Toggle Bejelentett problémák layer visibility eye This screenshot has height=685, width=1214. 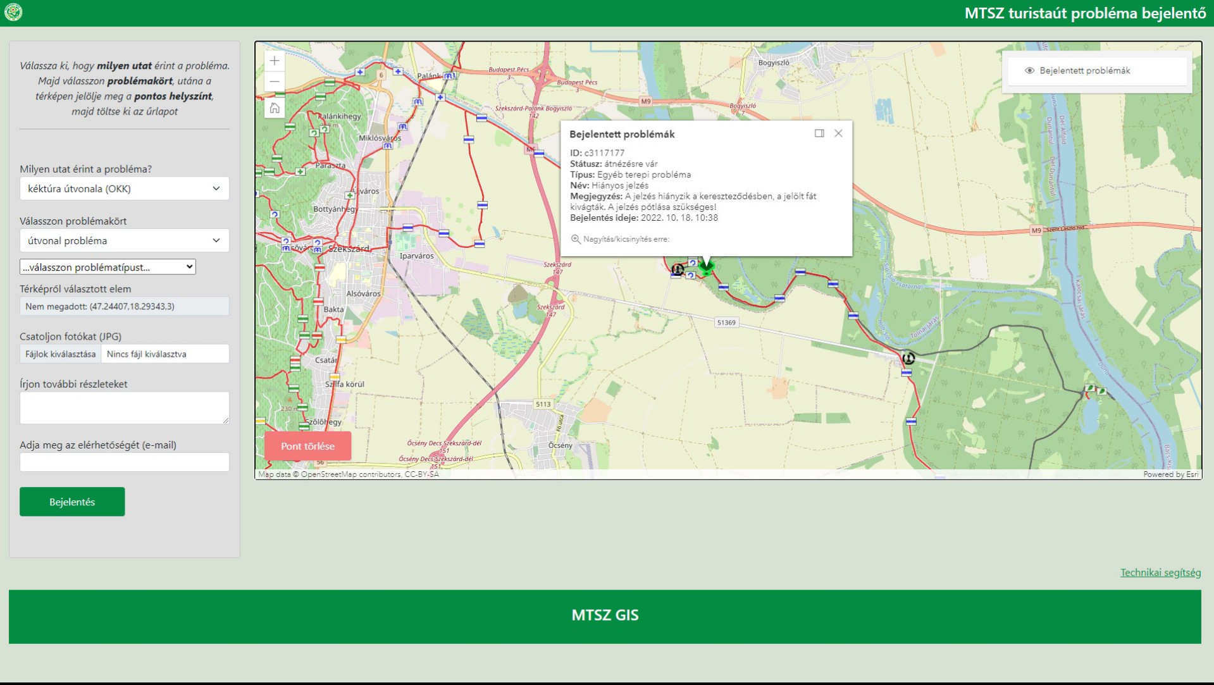(x=1029, y=71)
